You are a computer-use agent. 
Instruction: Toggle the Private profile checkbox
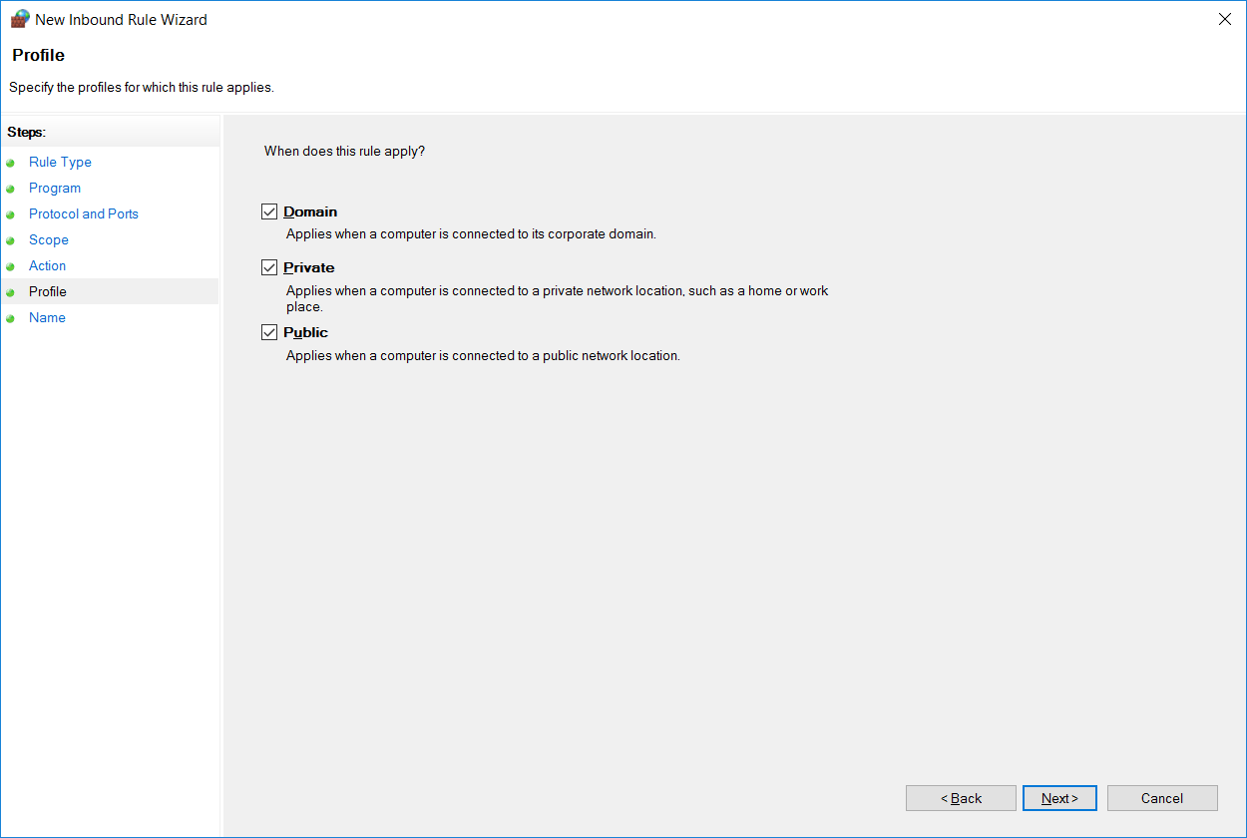click(269, 267)
